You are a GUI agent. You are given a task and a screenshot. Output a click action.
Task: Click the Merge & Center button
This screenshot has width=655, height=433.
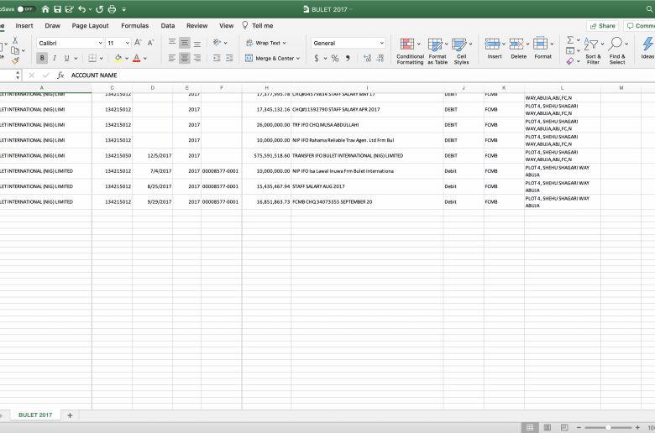click(272, 58)
